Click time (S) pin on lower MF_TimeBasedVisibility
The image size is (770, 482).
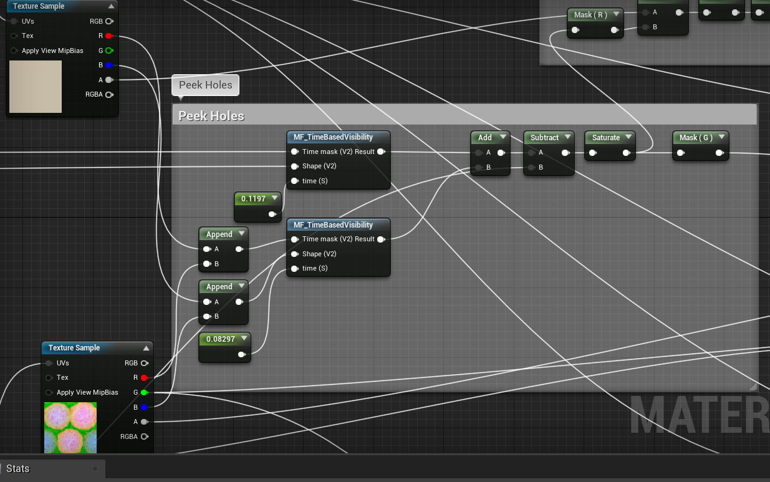point(294,269)
